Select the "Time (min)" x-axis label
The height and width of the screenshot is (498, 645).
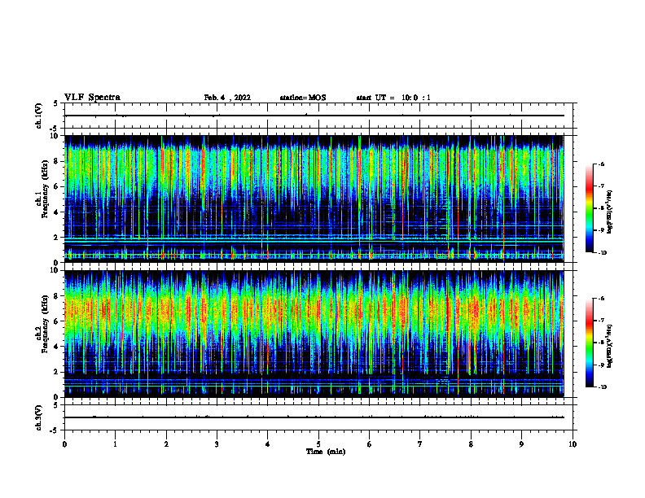pyautogui.click(x=326, y=452)
